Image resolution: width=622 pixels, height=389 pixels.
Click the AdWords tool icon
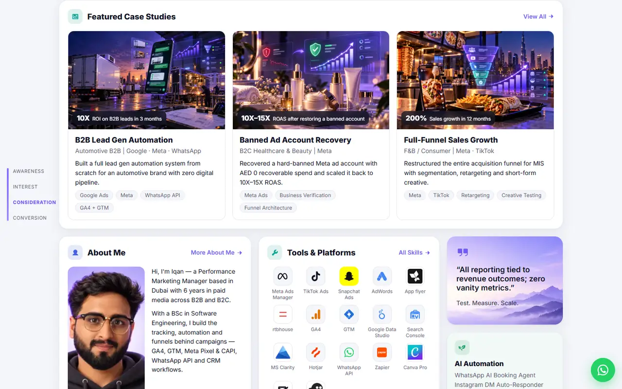(382, 276)
